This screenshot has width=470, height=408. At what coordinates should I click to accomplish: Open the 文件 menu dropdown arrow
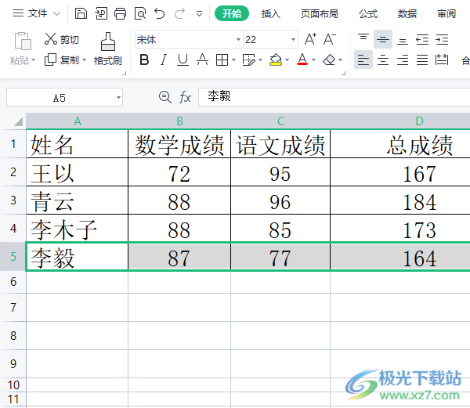coord(56,13)
